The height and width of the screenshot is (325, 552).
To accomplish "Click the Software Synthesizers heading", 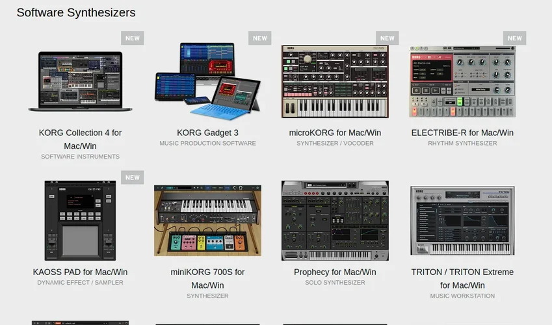I will (76, 13).
